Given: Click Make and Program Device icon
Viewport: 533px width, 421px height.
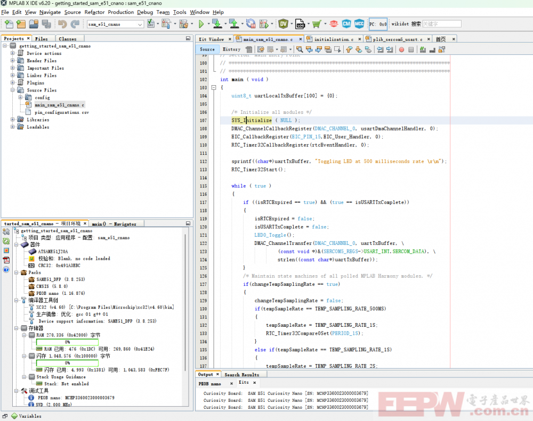Looking at the screenshot, I should click(217, 24).
